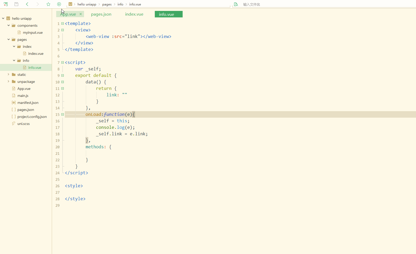Screen dimensions: 416x254
Task: Fold the return block at line 11
Action: point(62,89)
